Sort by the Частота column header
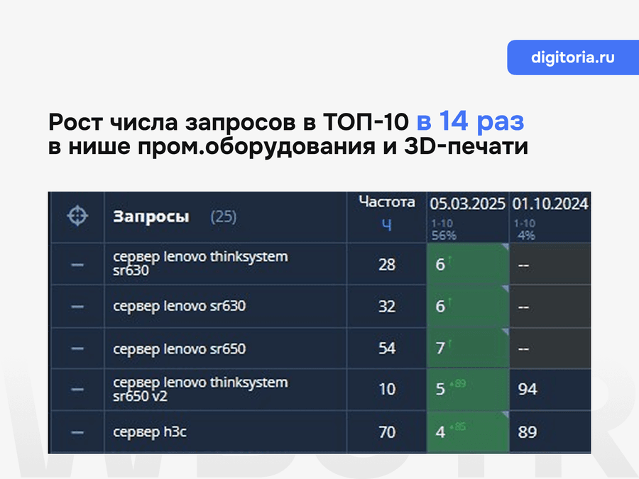639x479 pixels. 386,202
